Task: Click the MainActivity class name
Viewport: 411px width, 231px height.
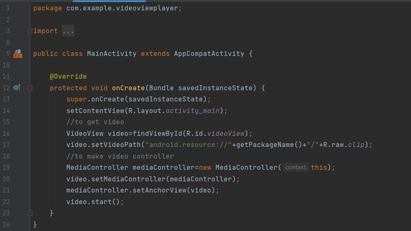Action: (111, 54)
